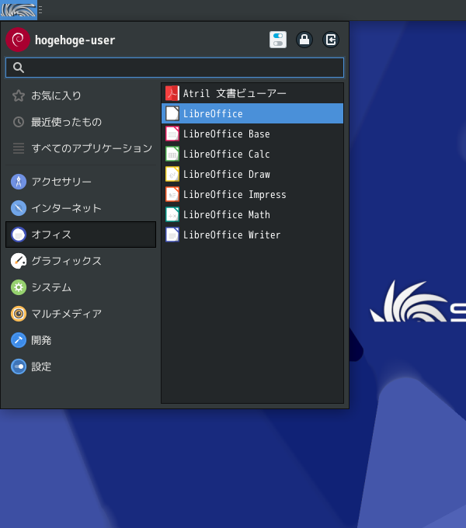The image size is (466, 528).
Task: Click the green LibreOffice Calc icon
Action: pos(172,154)
